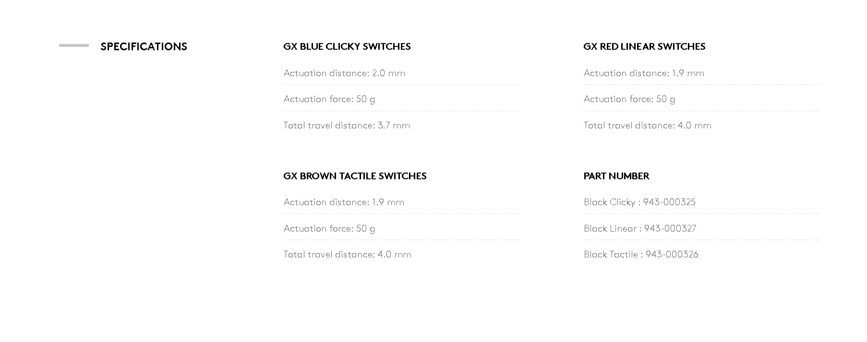Click the Black Linear label text

(610, 229)
